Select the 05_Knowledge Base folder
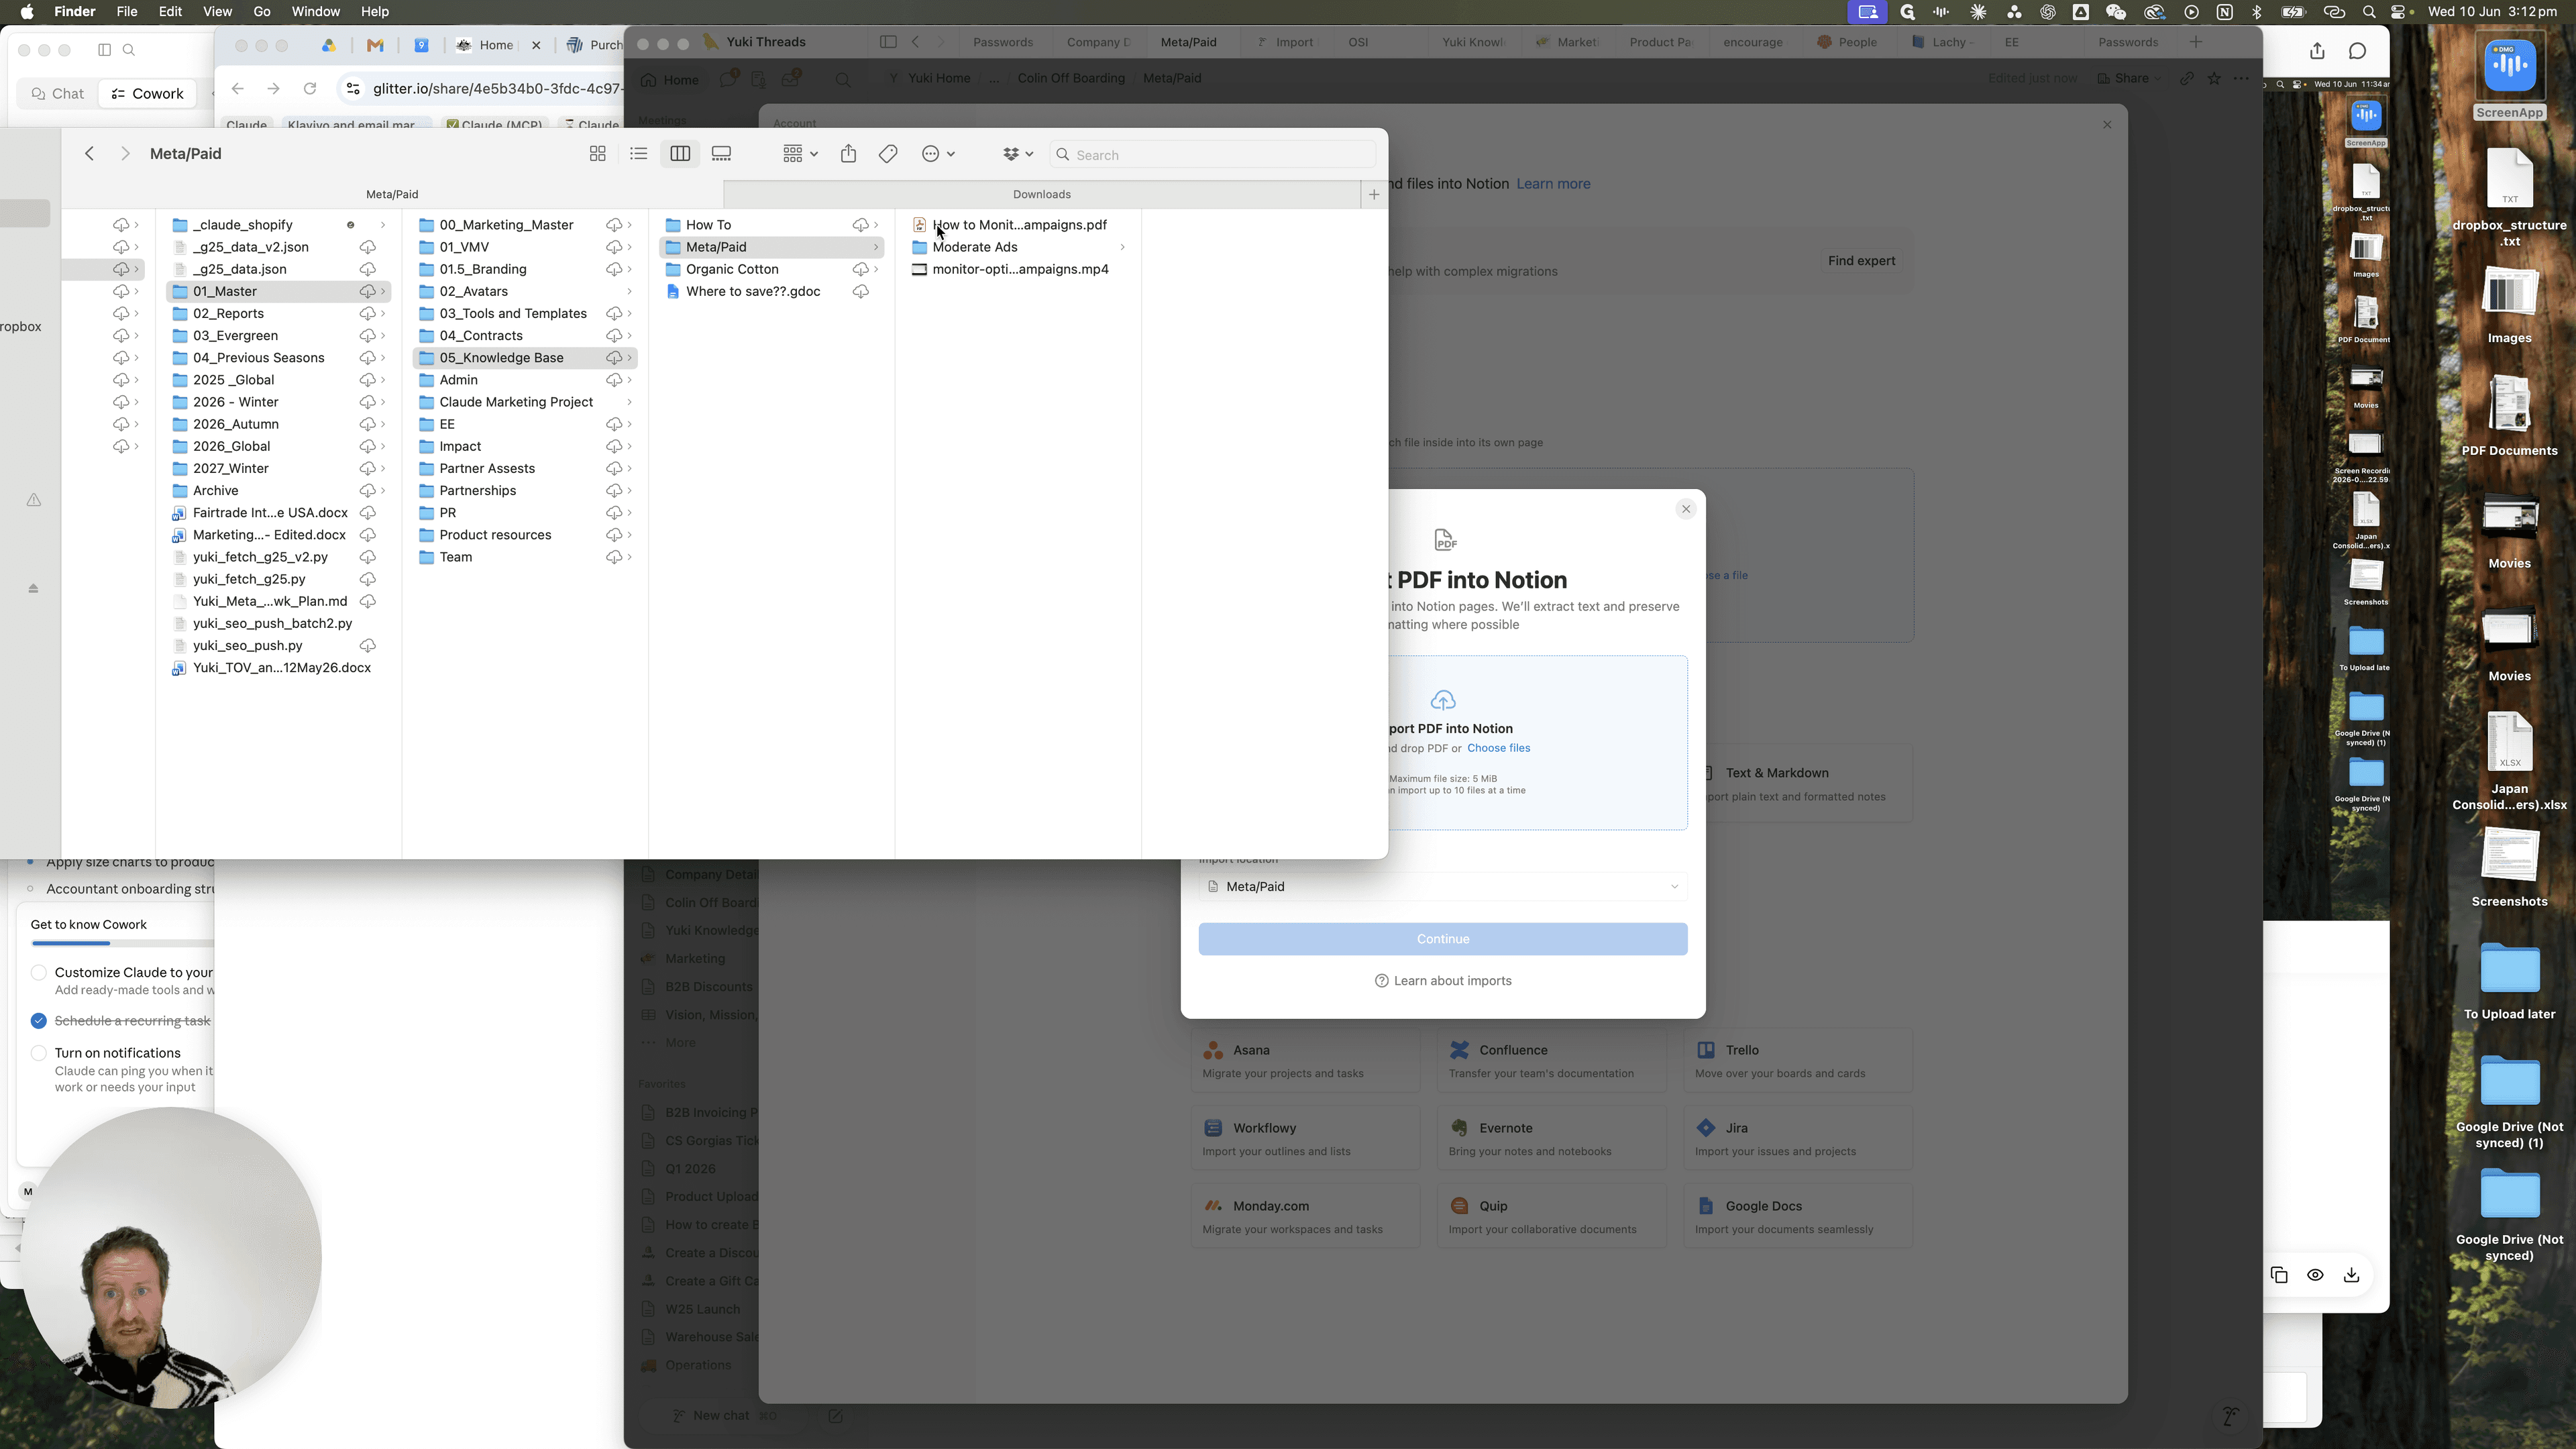 pyautogui.click(x=525, y=358)
